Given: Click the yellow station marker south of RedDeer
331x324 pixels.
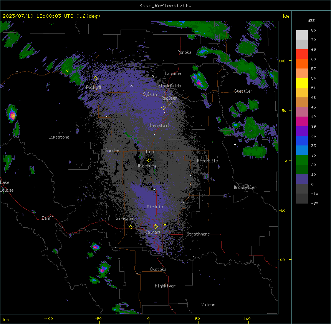Looking at the screenshot, I should pos(164,108).
